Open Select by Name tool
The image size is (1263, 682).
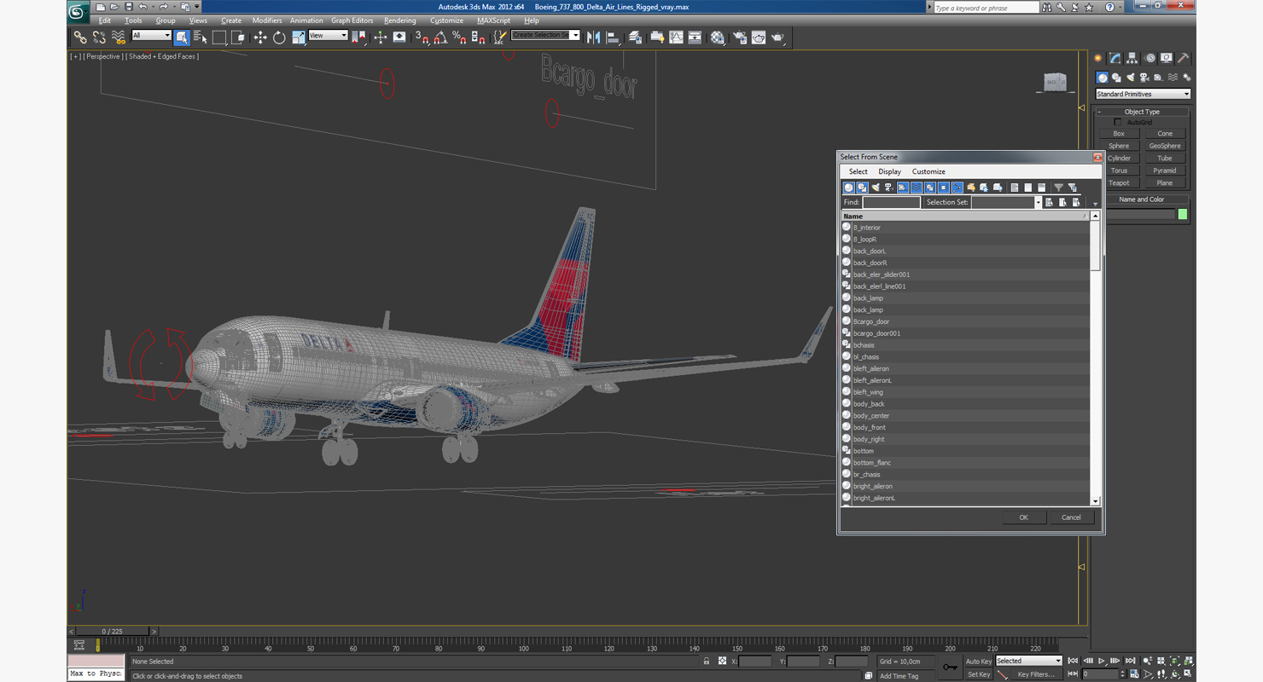pos(201,38)
